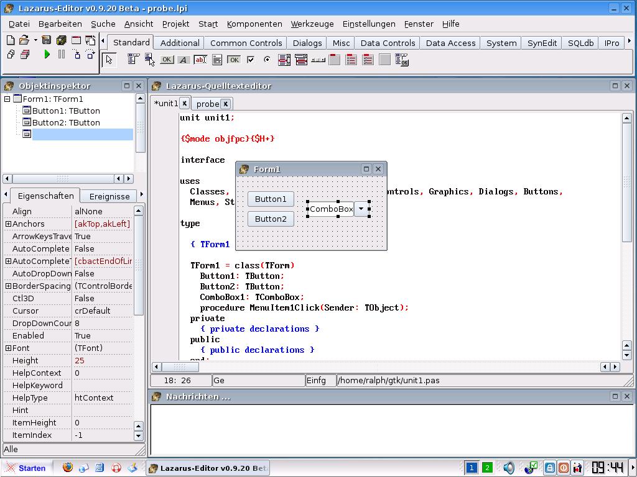Launch Firefox from the taskbar
The width and height of the screenshot is (637, 477).
click(67, 468)
